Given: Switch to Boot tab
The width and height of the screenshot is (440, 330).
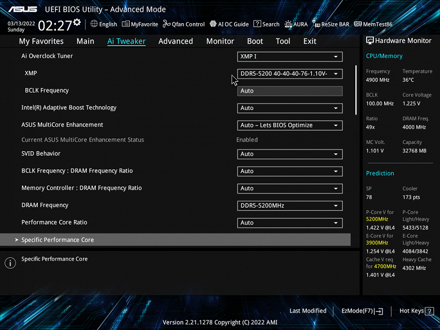Looking at the screenshot, I should coord(255,41).
